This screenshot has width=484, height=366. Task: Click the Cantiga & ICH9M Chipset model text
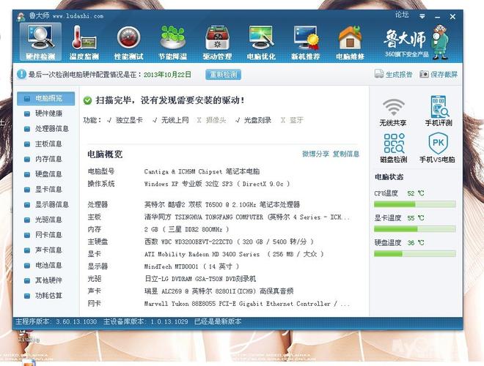tap(202, 171)
